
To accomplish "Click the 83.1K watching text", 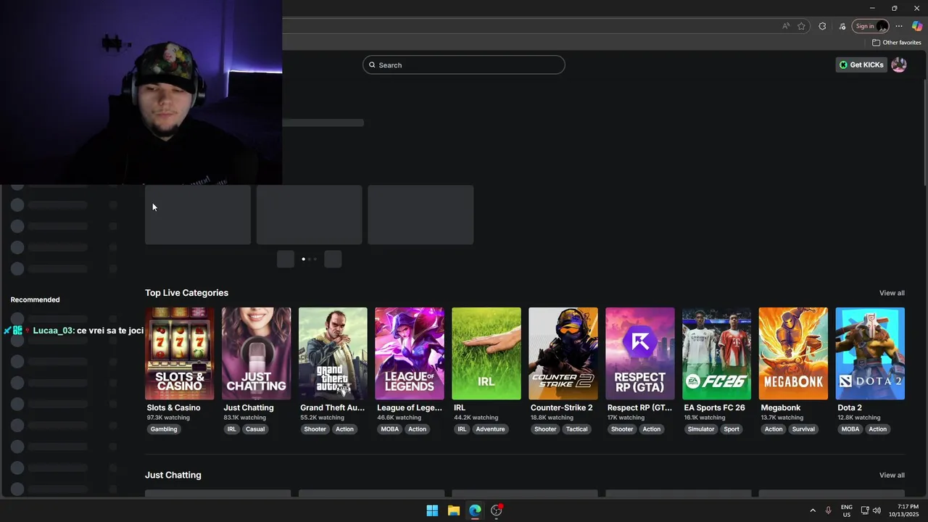I will (245, 418).
